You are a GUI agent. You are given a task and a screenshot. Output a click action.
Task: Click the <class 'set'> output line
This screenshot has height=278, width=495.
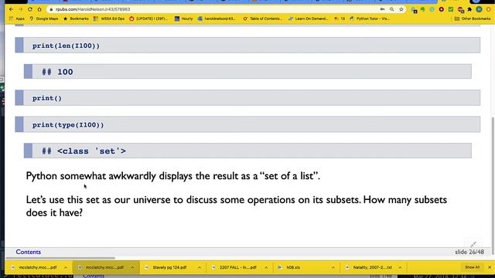247,151
